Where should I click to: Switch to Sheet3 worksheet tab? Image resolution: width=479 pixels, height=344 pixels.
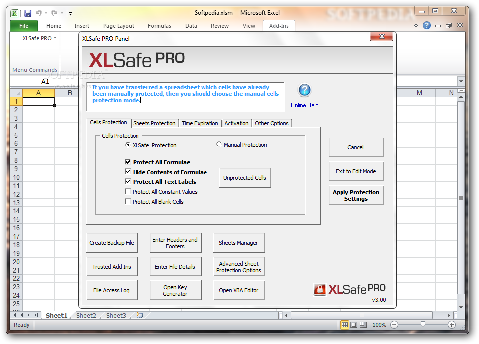(x=116, y=315)
